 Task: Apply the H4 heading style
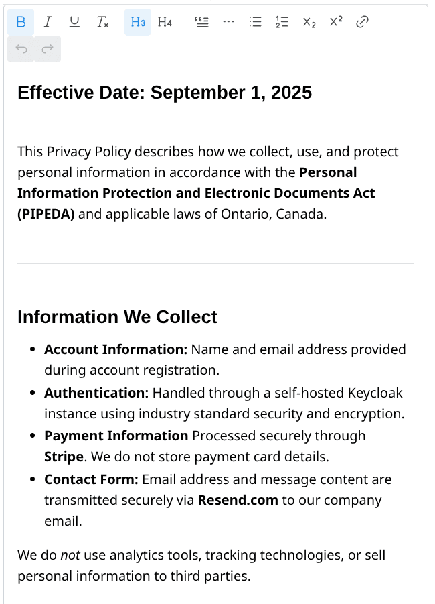(165, 22)
